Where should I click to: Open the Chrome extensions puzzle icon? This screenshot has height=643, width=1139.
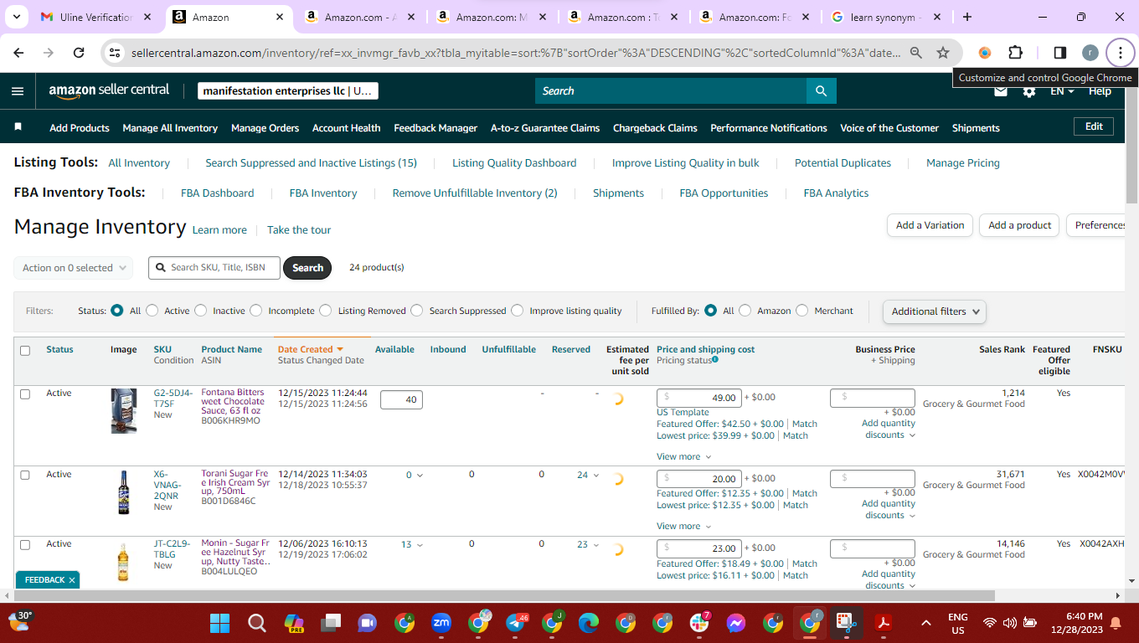[x=1015, y=53]
